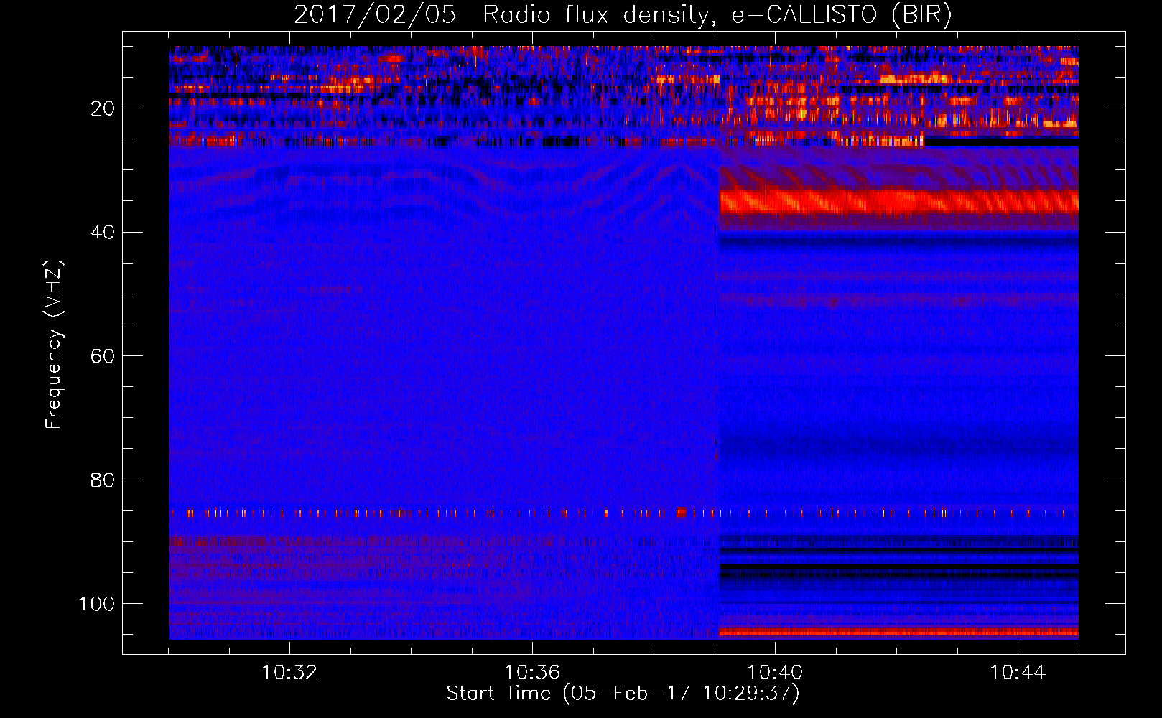Click the 80 MHz frequency tick label
Image resolution: width=1162 pixels, height=718 pixels.
point(103,480)
